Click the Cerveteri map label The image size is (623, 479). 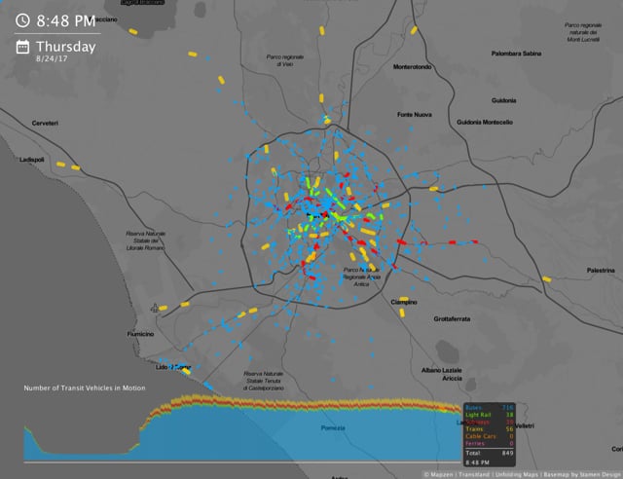45,124
